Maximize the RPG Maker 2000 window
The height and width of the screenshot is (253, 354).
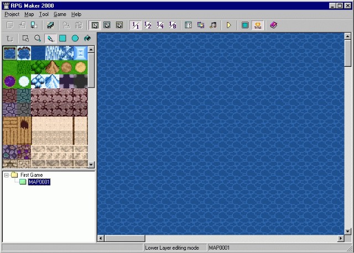340,6
